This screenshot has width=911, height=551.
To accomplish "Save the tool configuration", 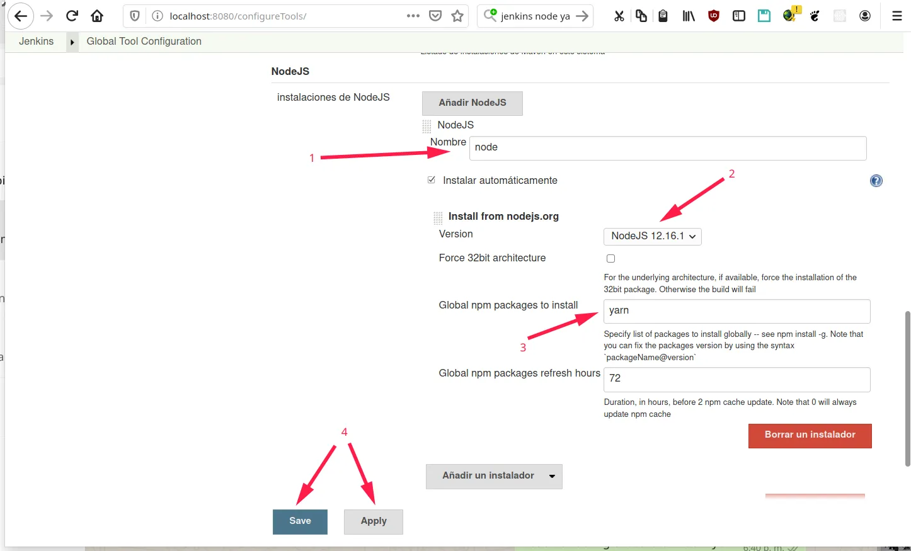I will 300,521.
